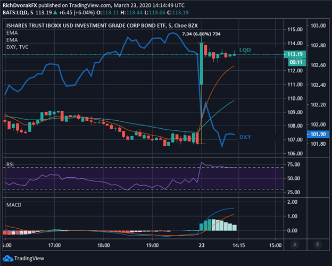Screen dimensions: 332x266
Task: Click the 103.00 DXY scale value
Action: pos(318,26)
